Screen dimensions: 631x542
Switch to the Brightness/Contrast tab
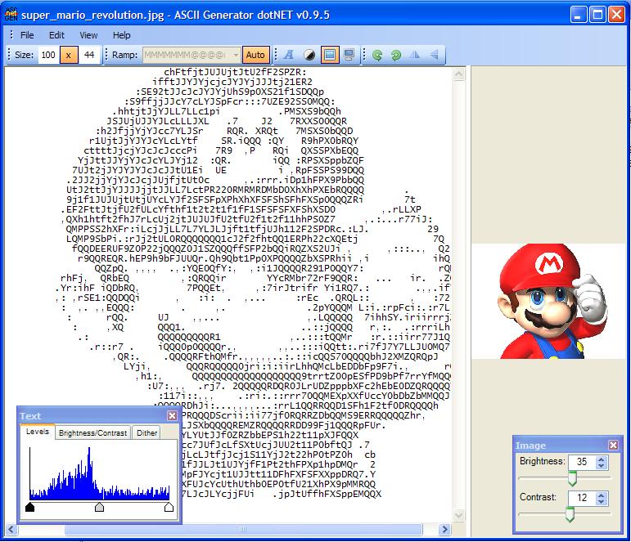92,433
